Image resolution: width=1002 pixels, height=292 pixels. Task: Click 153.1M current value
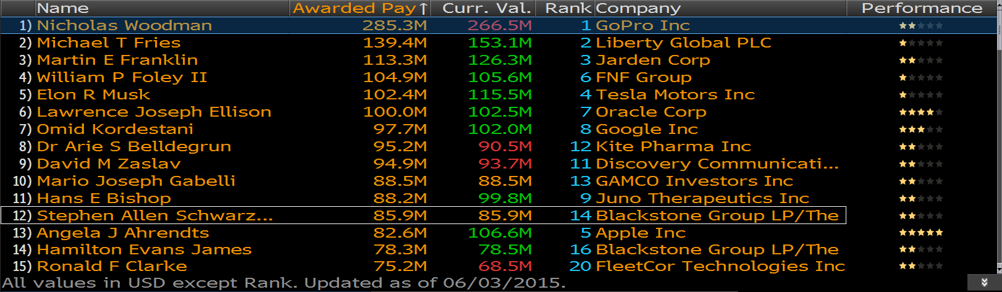(500, 43)
